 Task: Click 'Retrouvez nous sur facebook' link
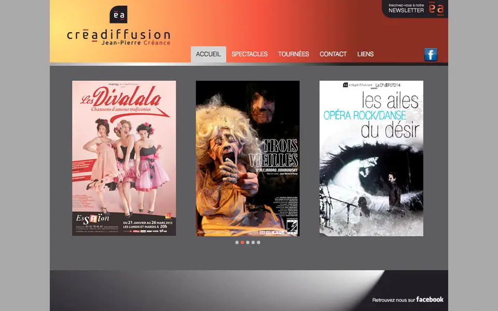pos(408,300)
